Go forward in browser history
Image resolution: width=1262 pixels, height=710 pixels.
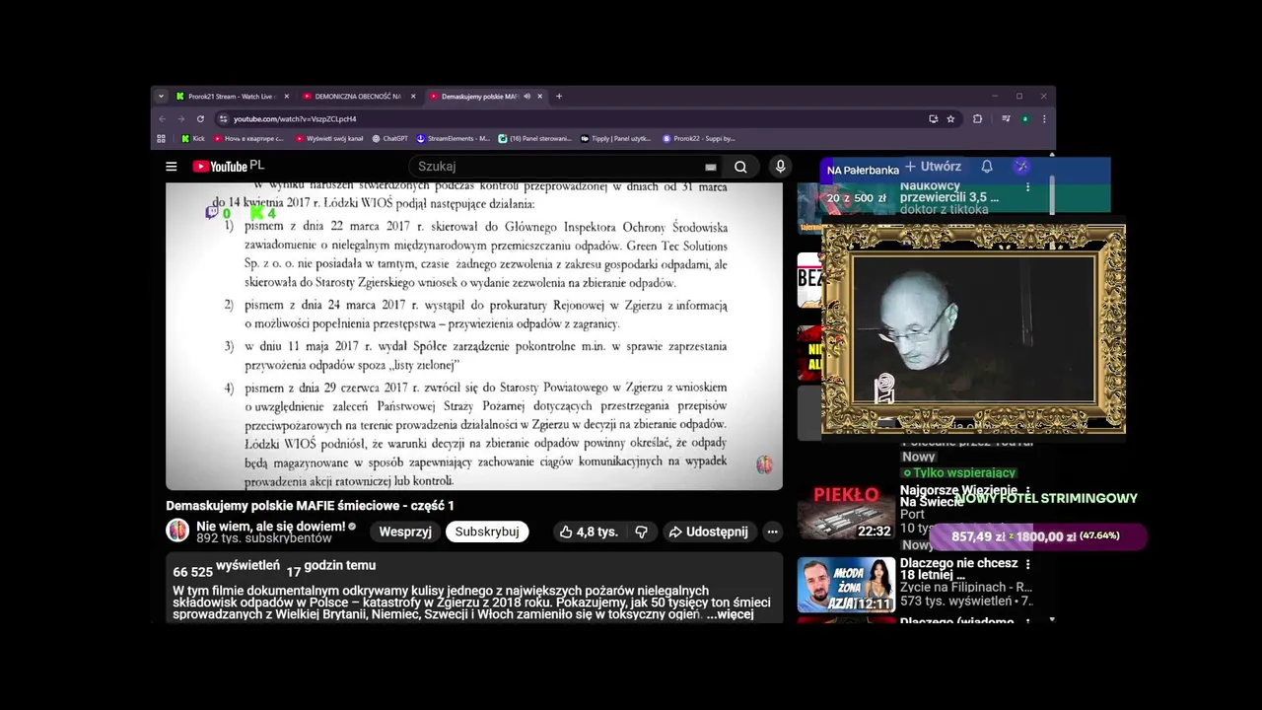coord(180,119)
